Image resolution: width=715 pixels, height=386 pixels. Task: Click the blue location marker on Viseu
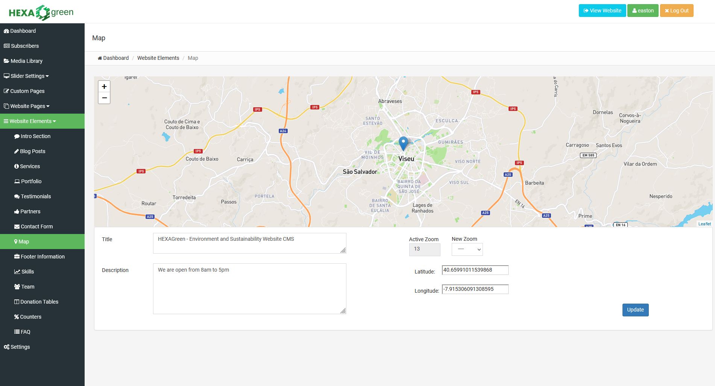coord(403,143)
